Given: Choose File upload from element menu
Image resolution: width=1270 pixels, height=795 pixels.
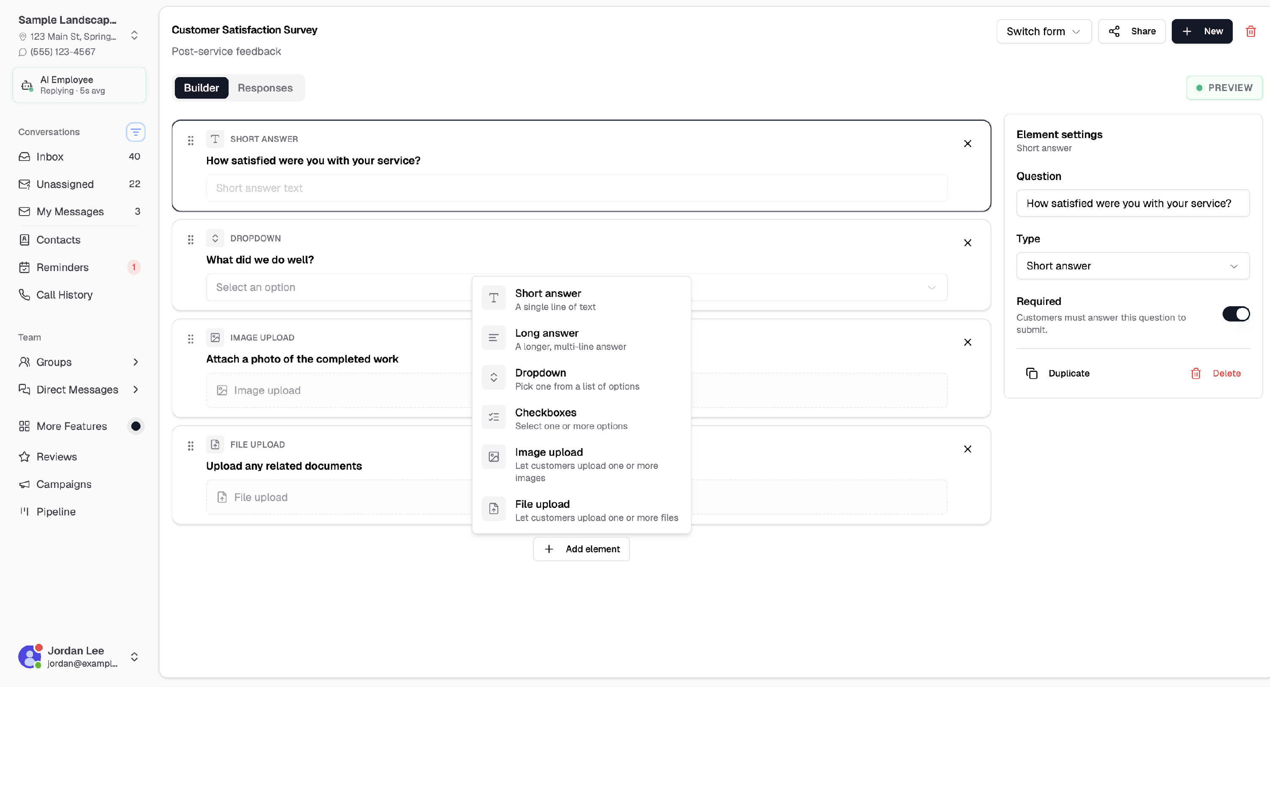Looking at the screenshot, I should (581, 510).
